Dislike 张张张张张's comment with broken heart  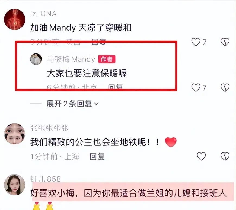[225, 156]
